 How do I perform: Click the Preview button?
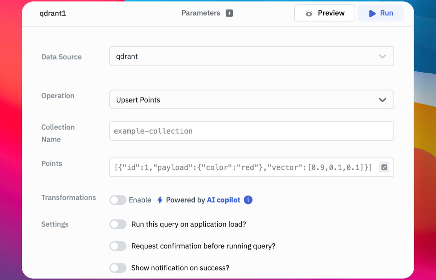324,13
